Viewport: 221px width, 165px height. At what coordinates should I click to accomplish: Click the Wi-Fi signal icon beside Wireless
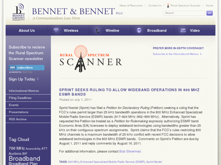pyautogui.click(x=56, y=30)
